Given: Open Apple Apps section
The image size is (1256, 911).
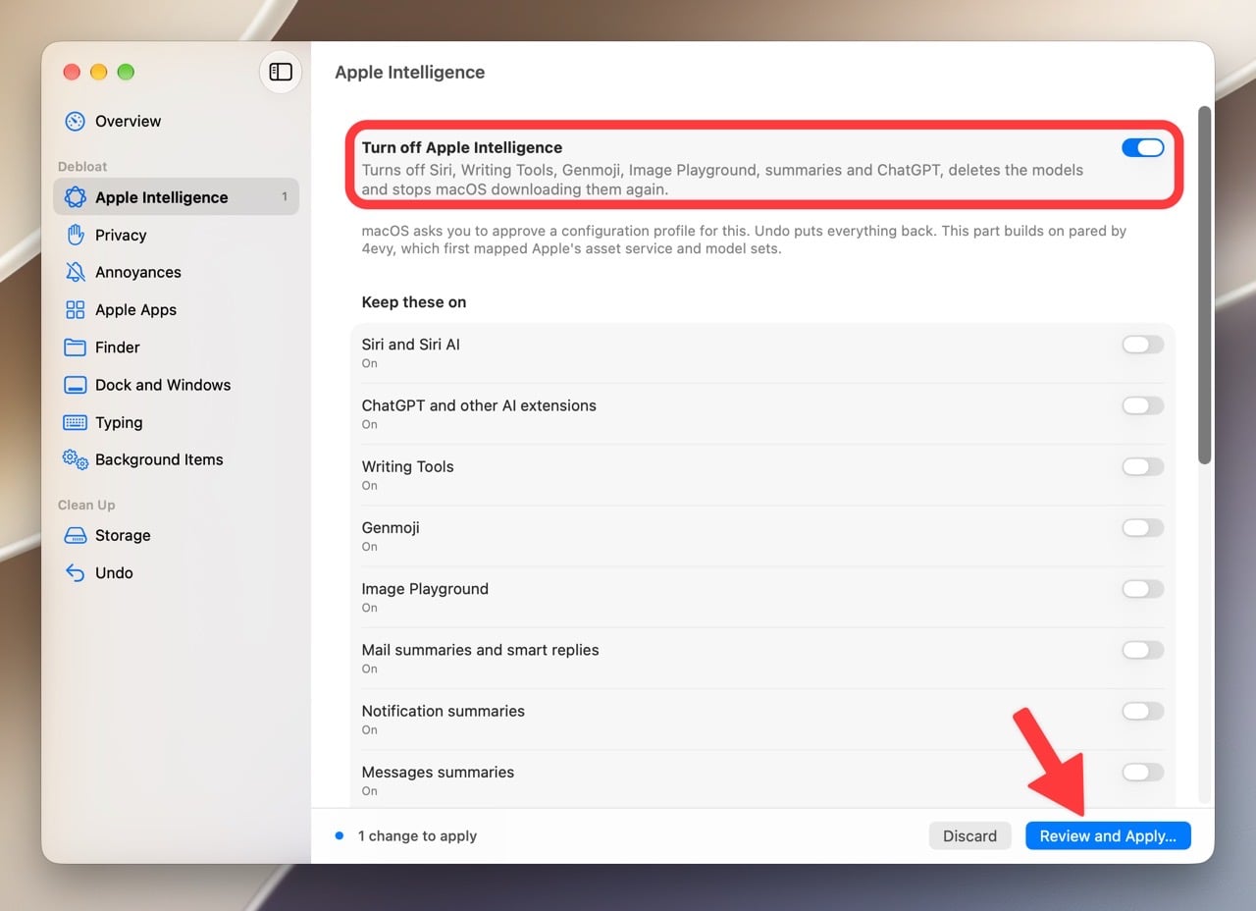Looking at the screenshot, I should coord(135,310).
